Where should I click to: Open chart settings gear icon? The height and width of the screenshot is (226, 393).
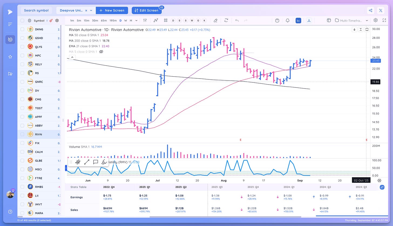375,20
